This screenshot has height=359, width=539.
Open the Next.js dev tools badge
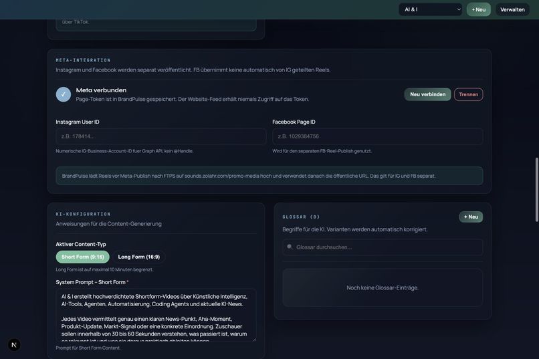point(14,344)
